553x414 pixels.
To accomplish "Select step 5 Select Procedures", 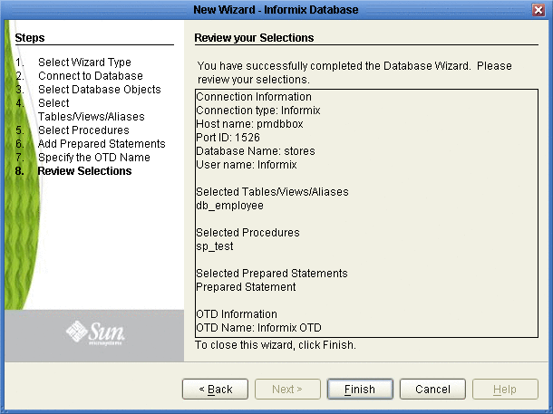I will pos(73,130).
